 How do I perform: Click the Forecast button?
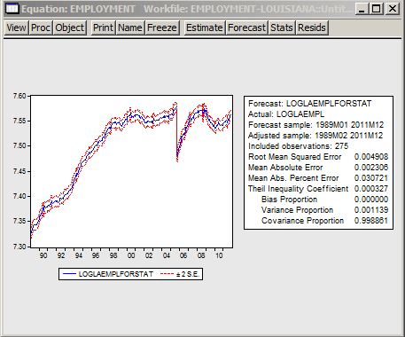[247, 27]
